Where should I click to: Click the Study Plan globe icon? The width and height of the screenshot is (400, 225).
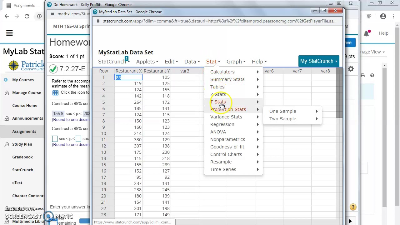click(7, 144)
